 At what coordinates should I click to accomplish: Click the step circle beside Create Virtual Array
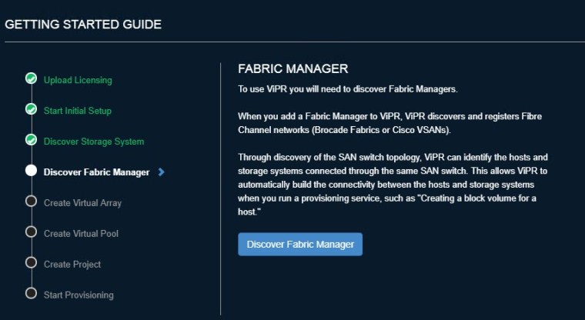(31, 201)
